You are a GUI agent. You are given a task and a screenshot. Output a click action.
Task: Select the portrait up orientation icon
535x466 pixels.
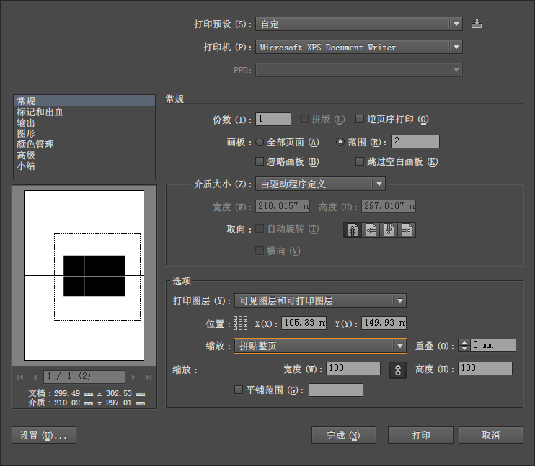pos(353,230)
